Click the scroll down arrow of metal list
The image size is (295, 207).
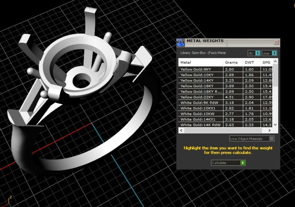pyautogui.click(x=275, y=125)
